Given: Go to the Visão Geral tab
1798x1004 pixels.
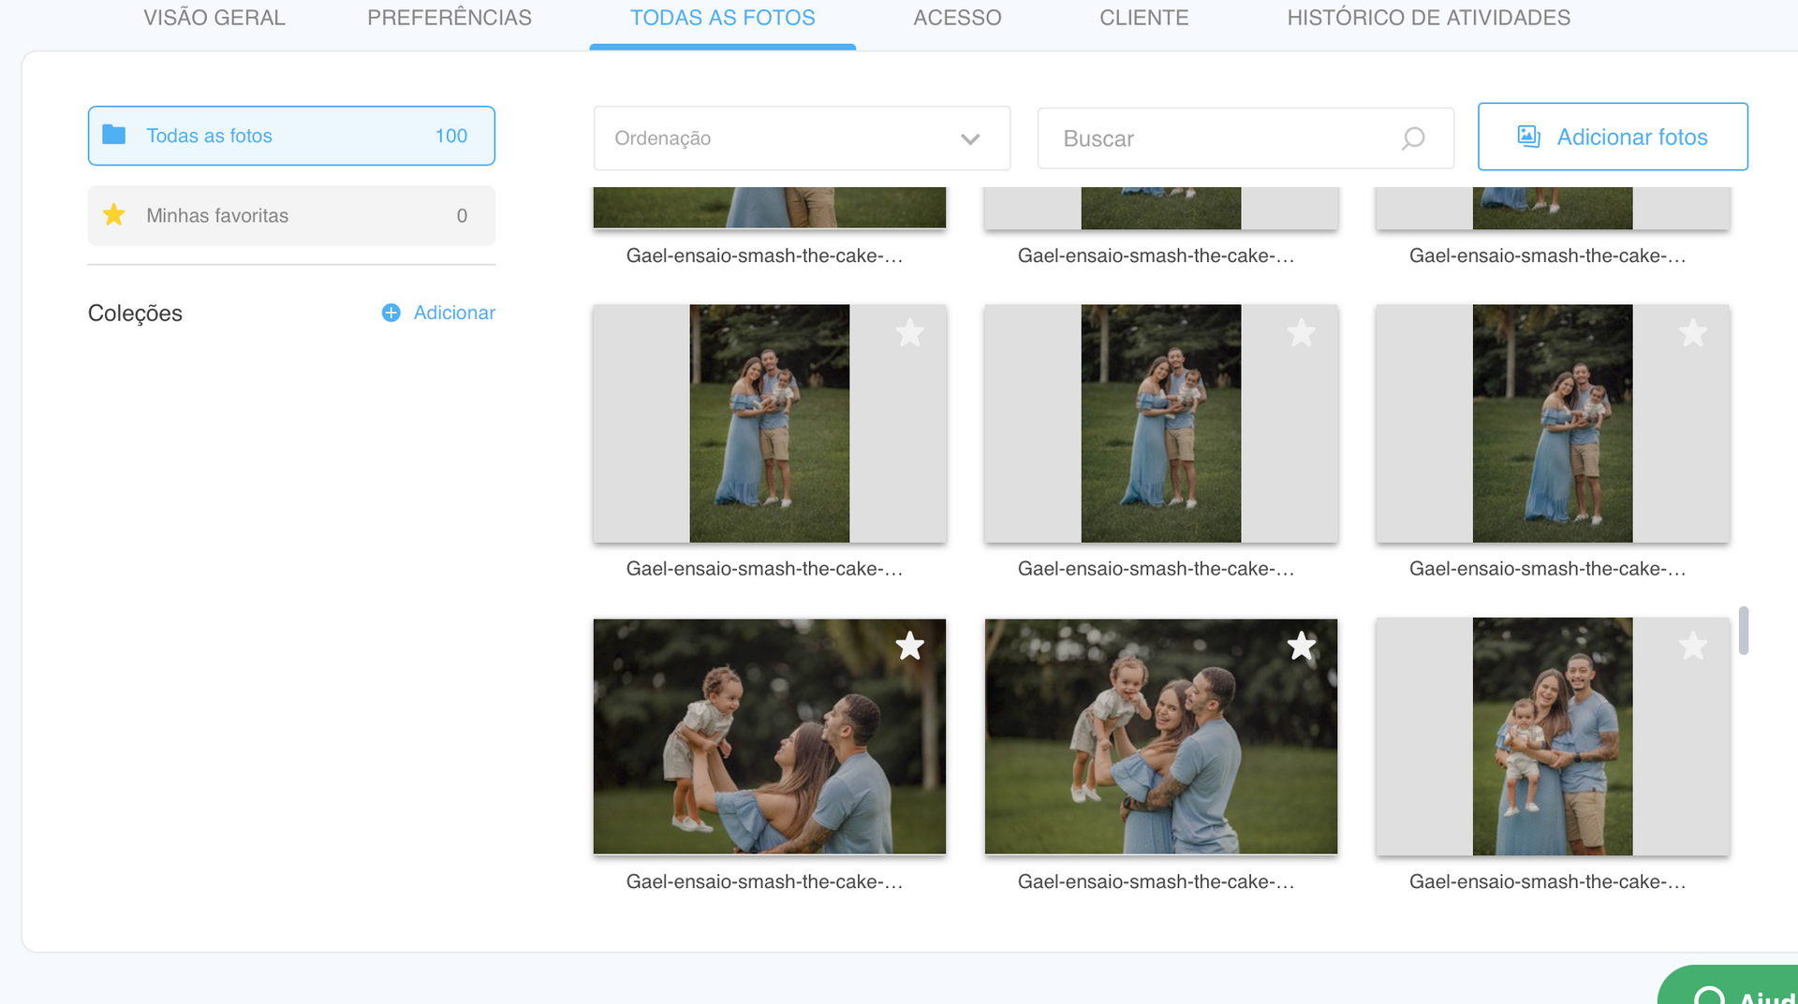Looking at the screenshot, I should click(x=214, y=18).
